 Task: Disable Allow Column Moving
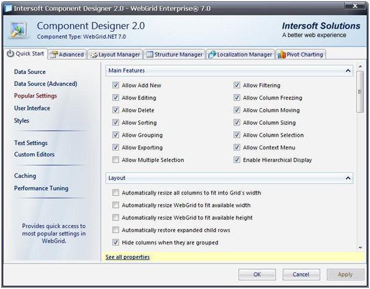tap(237, 110)
